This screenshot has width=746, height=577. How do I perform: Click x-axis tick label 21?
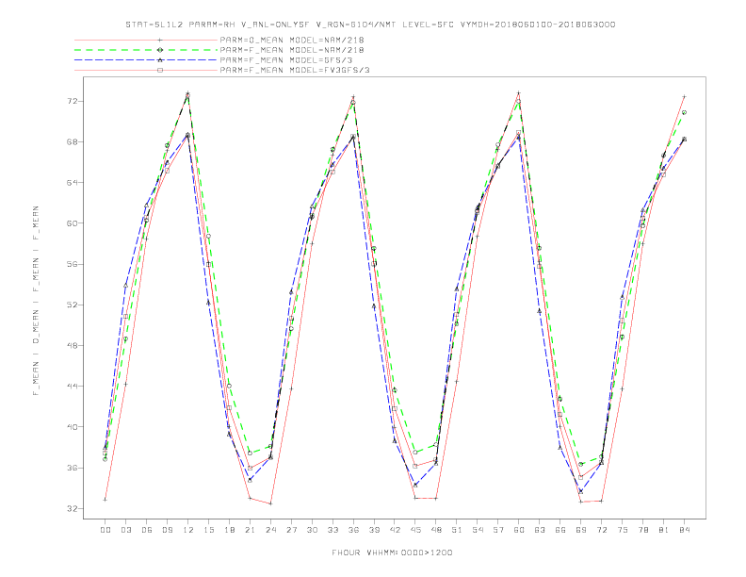pyautogui.click(x=250, y=530)
